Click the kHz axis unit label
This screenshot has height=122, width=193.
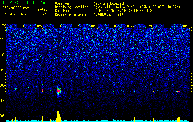pos(3,25)
